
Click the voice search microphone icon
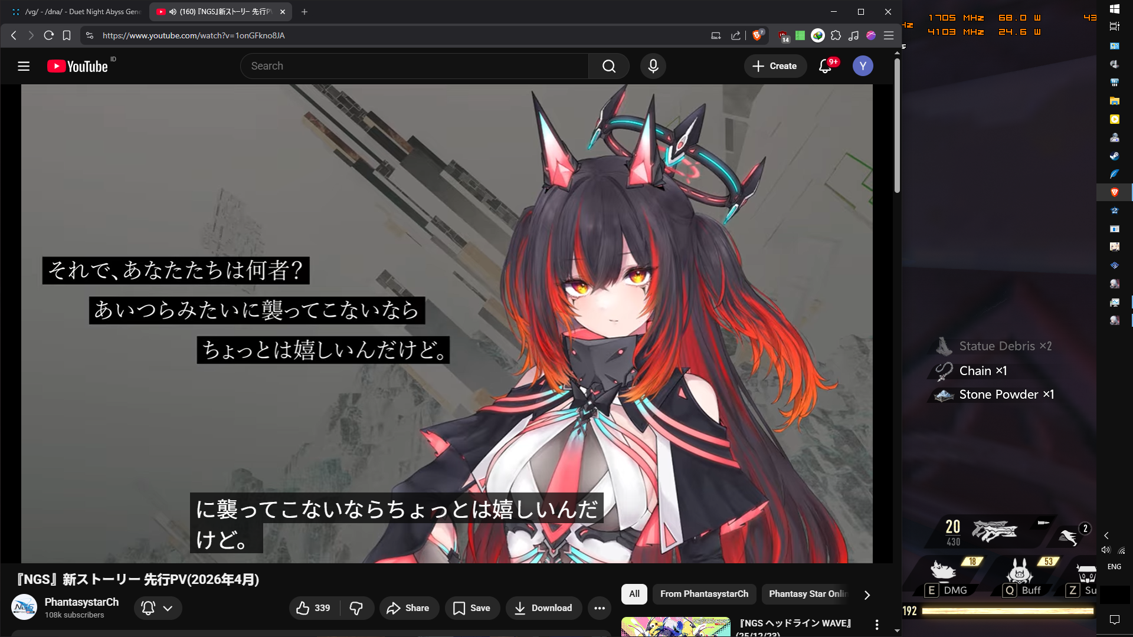tap(653, 66)
